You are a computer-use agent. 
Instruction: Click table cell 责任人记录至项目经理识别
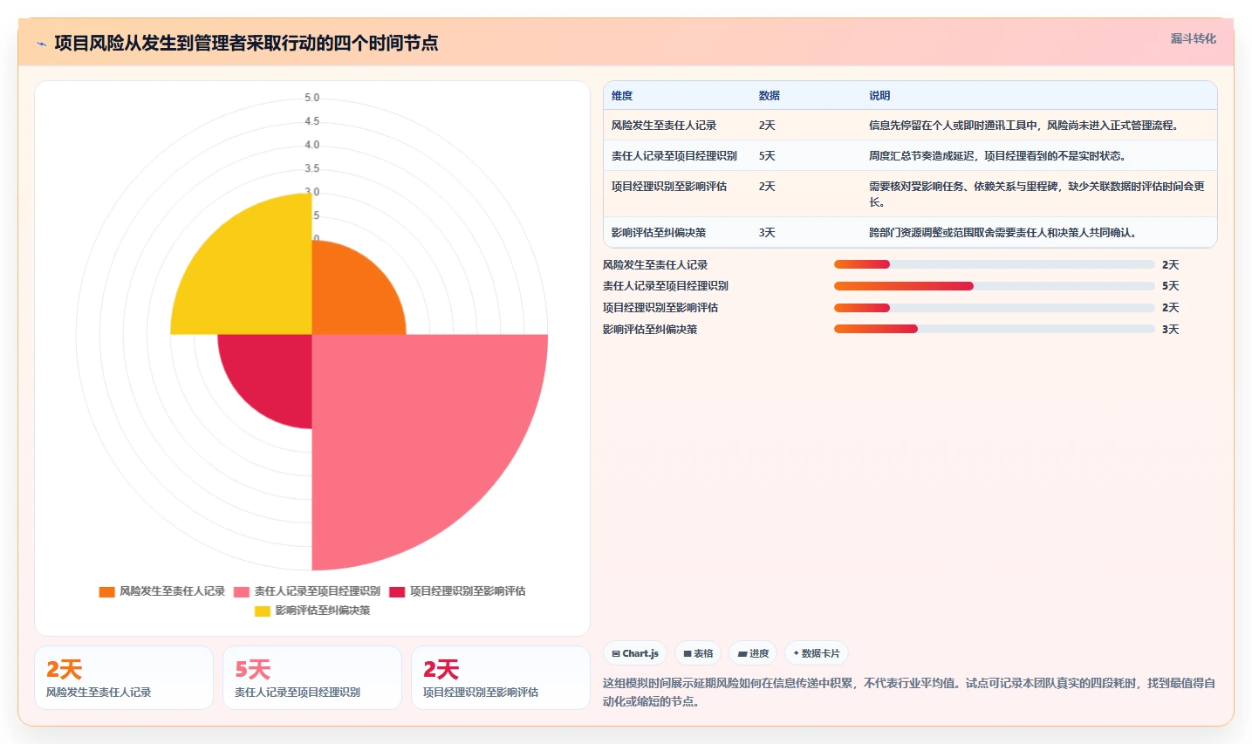click(674, 156)
